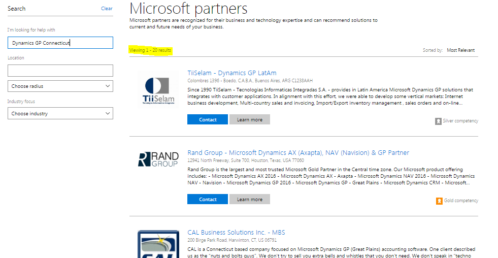Click Learn more for Rand Group
Screen dimensions: 498x258
[x=250, y=199]
